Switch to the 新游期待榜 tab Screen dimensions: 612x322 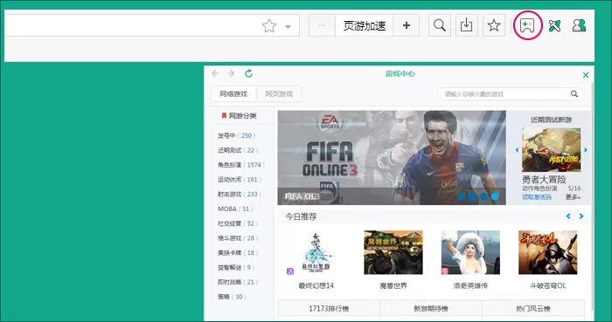point(431,308)
